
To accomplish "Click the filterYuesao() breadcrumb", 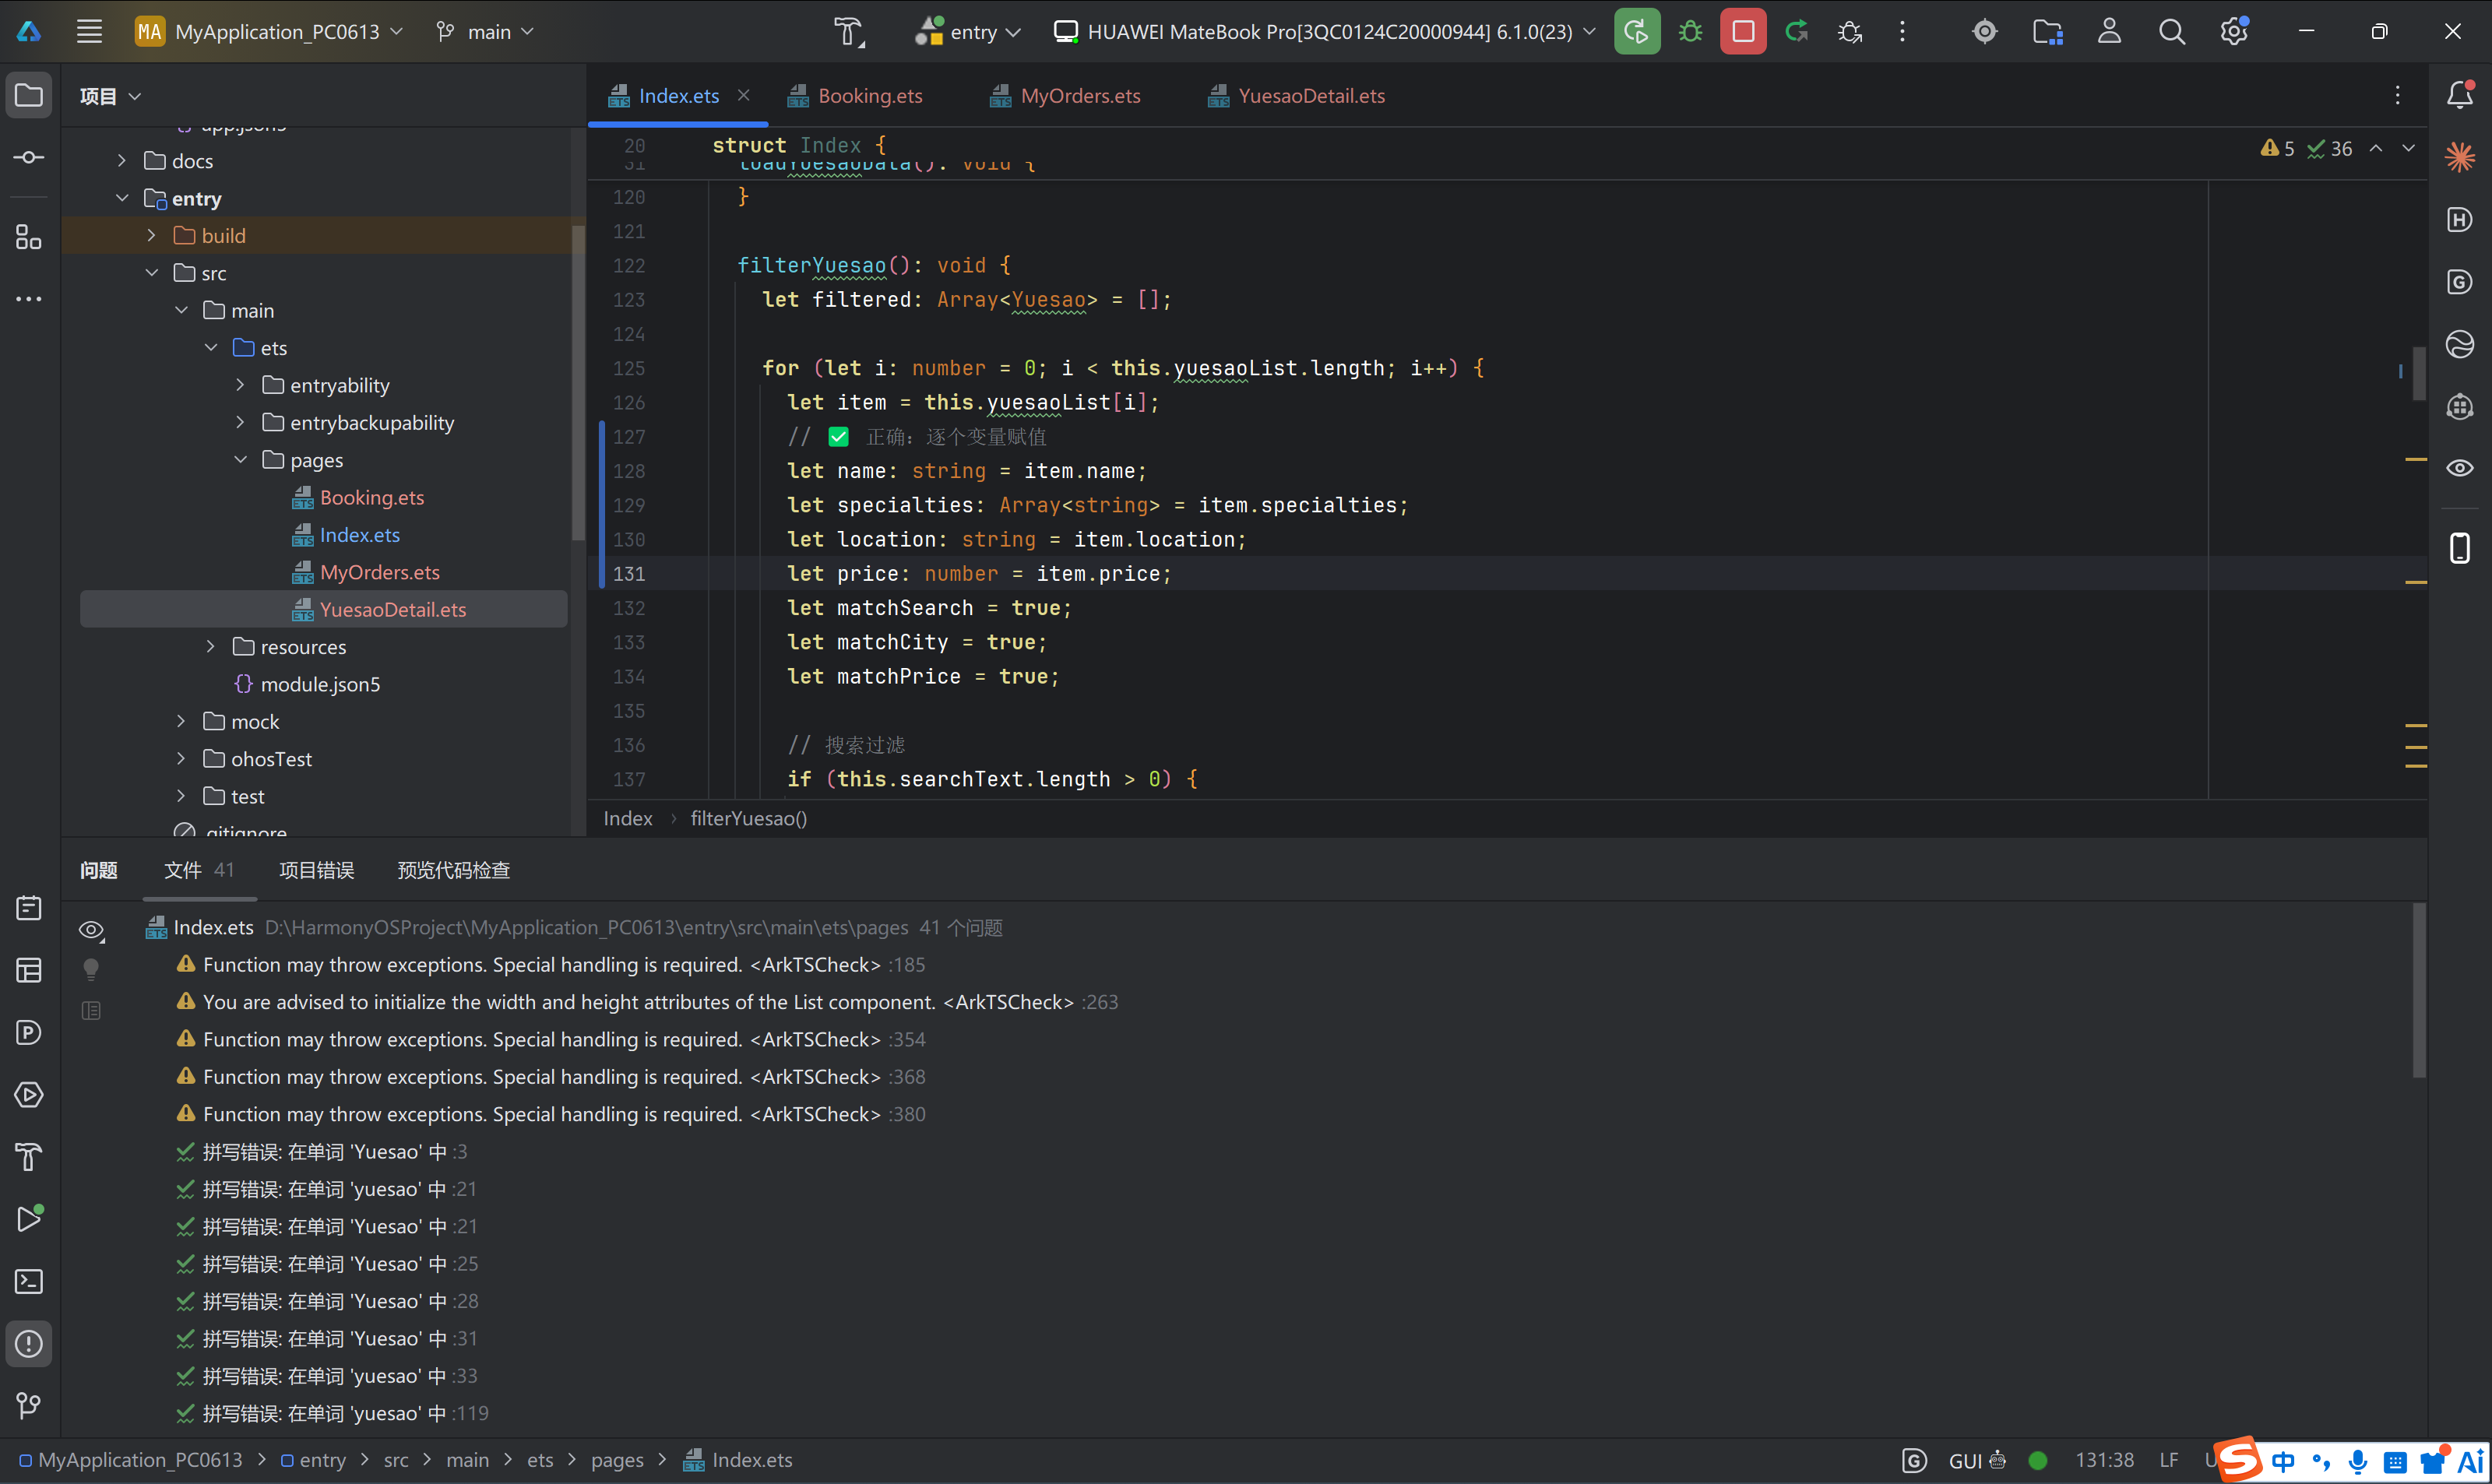I will click(749, 818).
